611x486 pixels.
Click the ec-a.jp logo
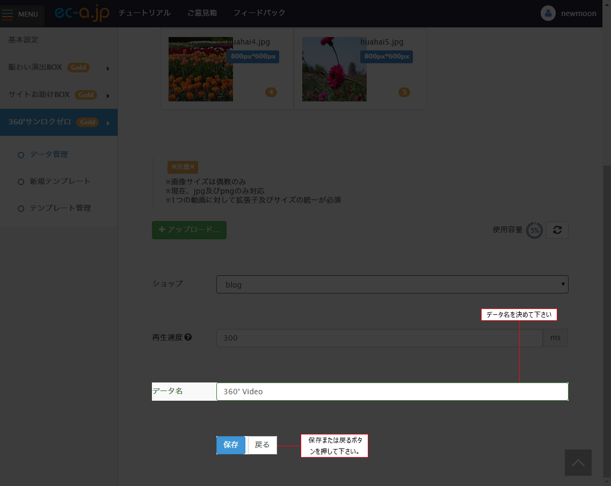(82, 13)
